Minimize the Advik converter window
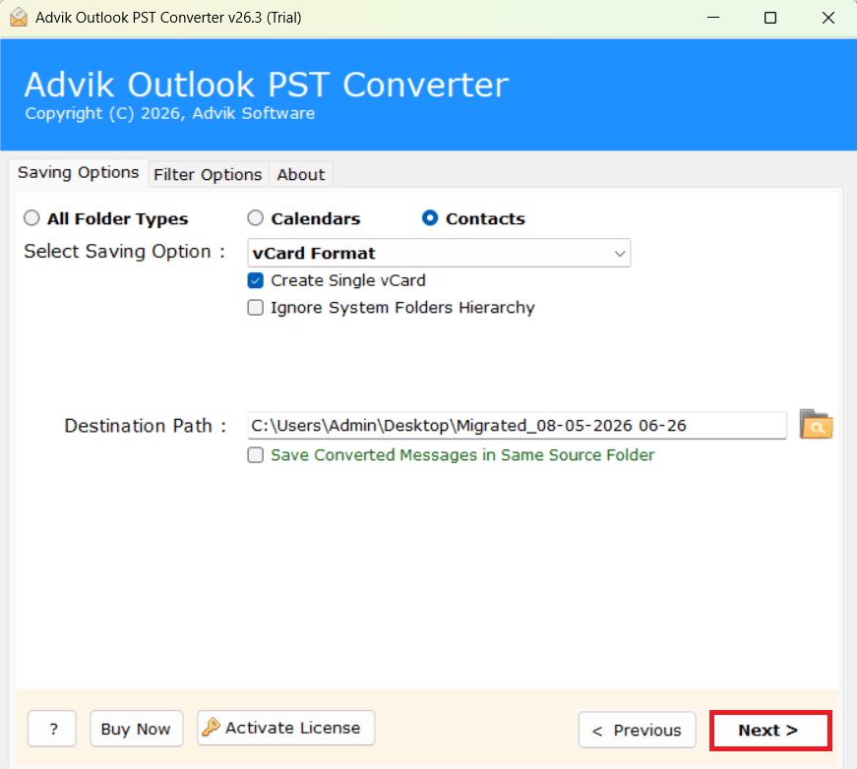 pyautogui.click(x=713, y=18)
